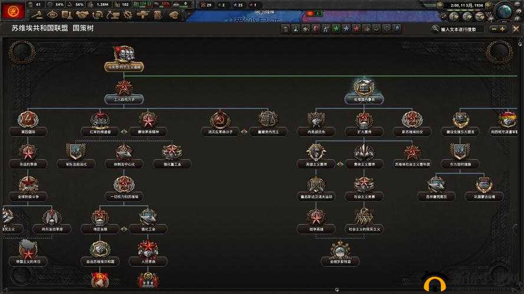Toggle the crossed rifles focus filter

click(326, 29)
